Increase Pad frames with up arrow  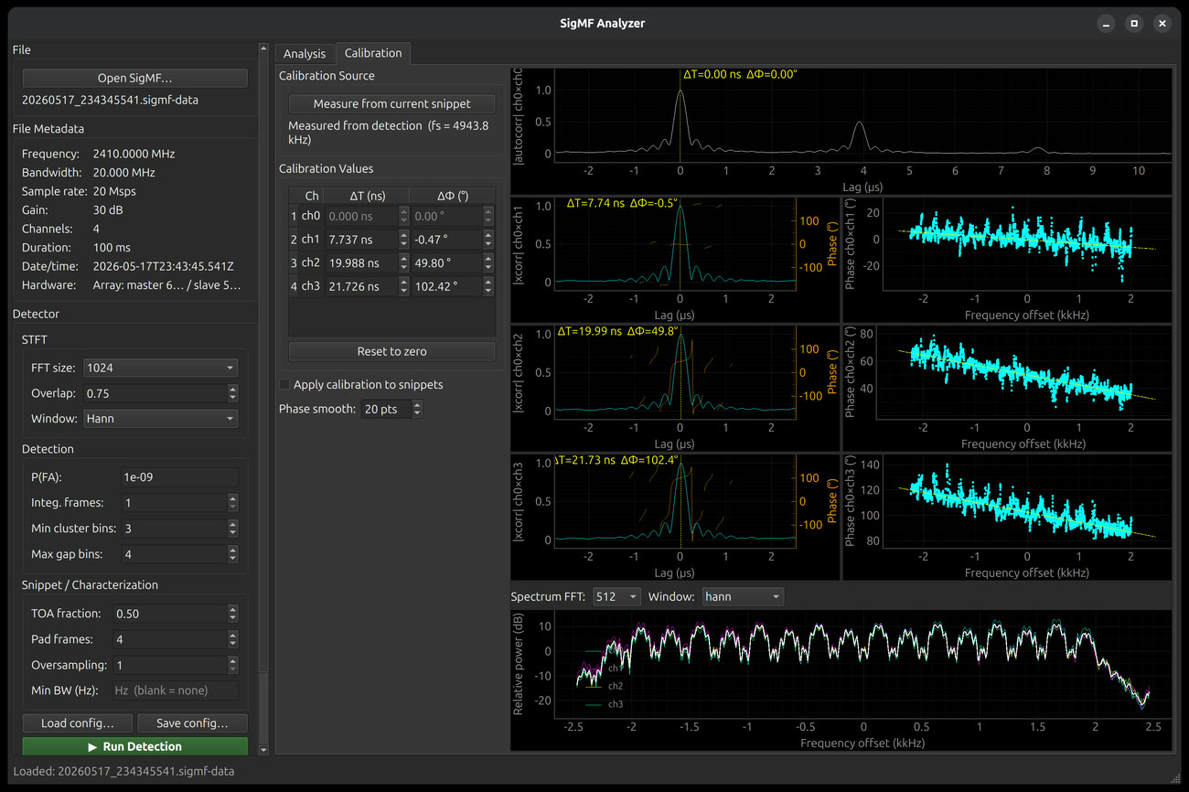[232, 635]
